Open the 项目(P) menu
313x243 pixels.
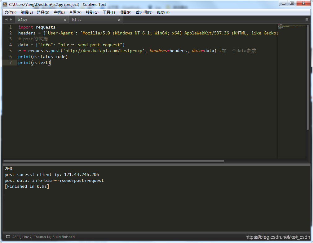(125, 12)
